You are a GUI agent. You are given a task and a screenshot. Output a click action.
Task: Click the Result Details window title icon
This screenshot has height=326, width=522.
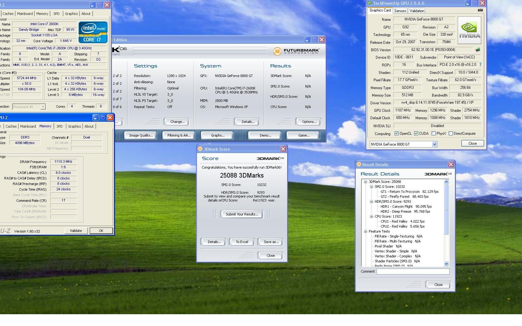(359, 165)
